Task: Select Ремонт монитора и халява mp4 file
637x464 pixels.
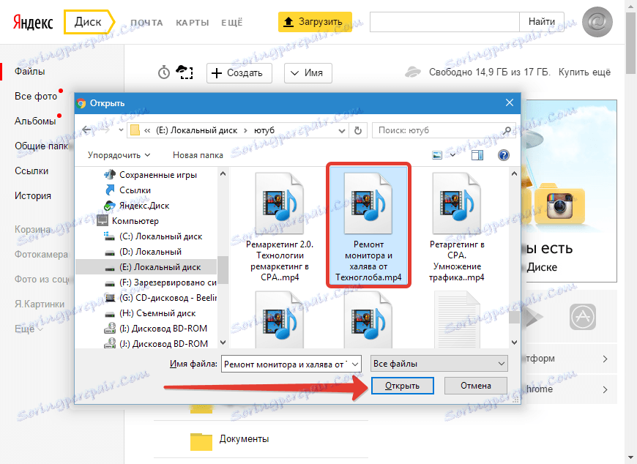Action: point(368,225)
